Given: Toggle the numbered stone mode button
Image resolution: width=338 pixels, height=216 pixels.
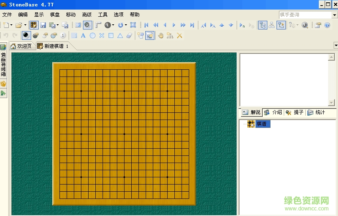Looking at the screenshot, I should [x=63, y=35].
